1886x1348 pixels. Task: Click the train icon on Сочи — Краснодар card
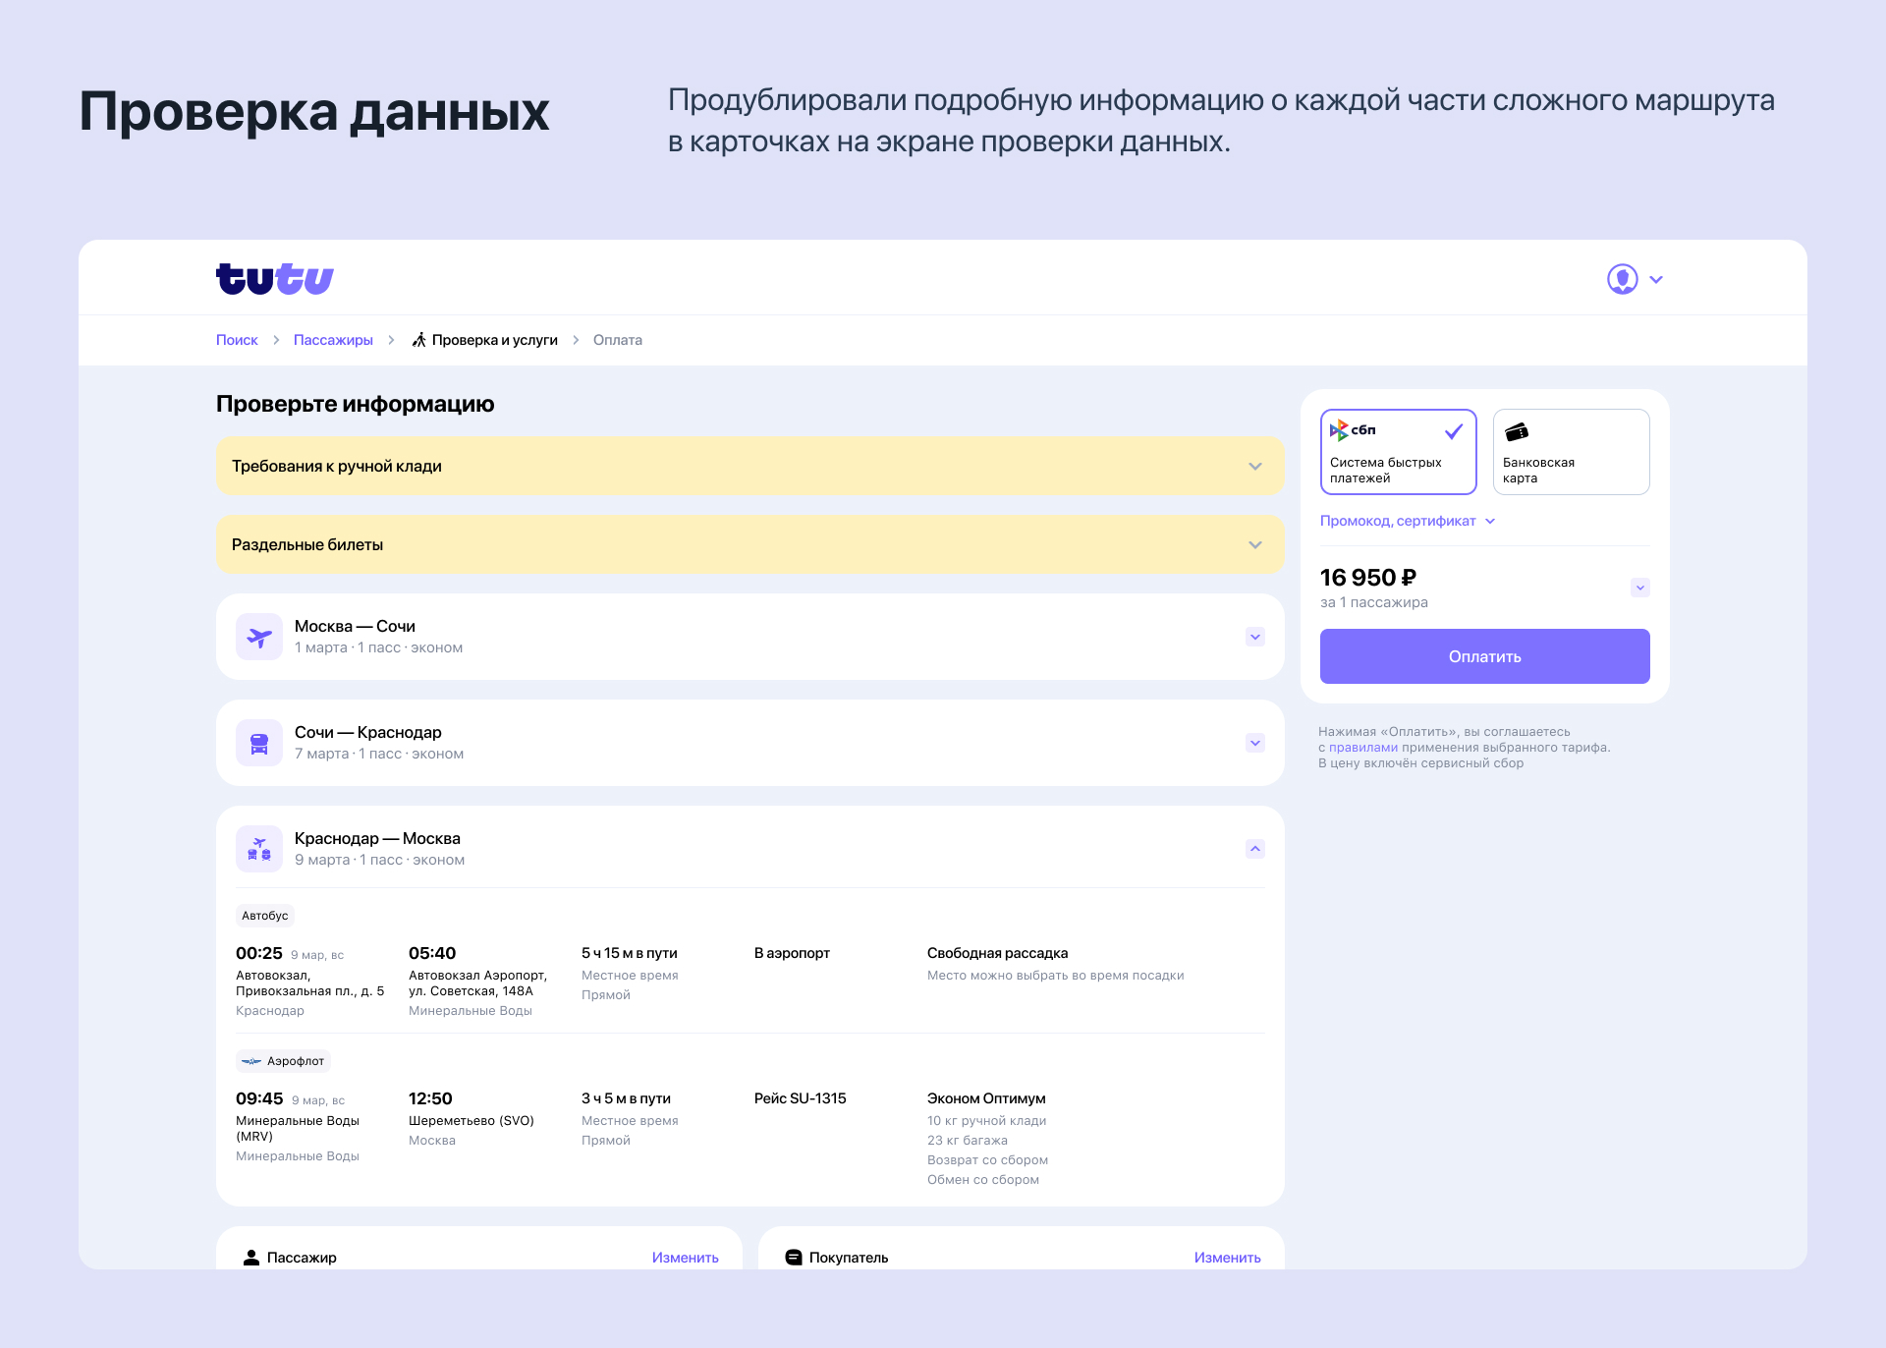pos(259,742)
